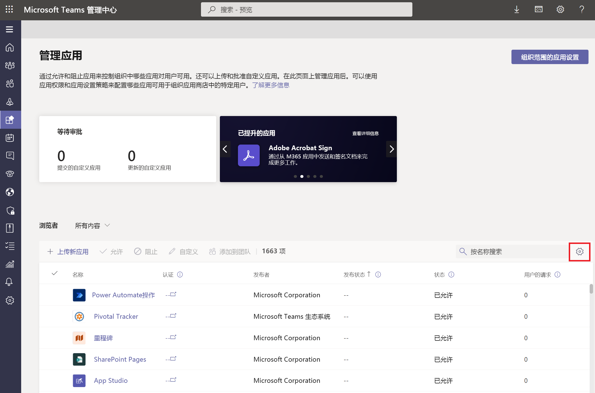Open the help question mark icon
The width and height of the screenshot is (595, 393).
coord(582,10)
